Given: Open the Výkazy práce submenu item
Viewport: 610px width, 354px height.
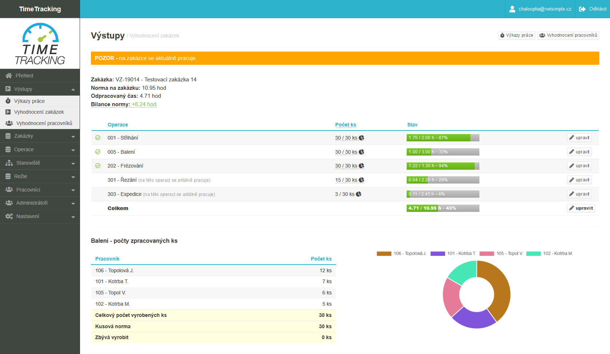Looking at the screenshot, I should [x=40, y=101].
